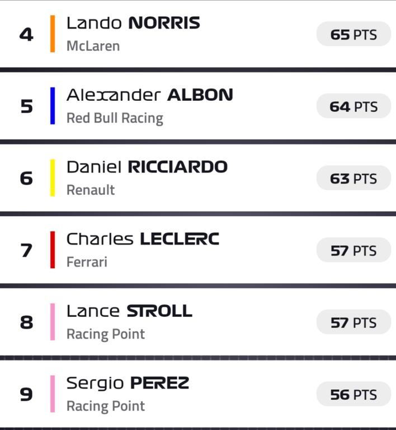The height and width of the screenshot is (430, 396).
Task: Click the McLaren team label
Action: tap(93, 46)
